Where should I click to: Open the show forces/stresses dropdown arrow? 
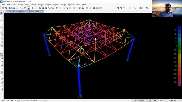[x=126, y=8]
